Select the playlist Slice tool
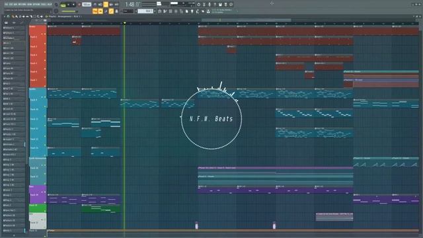 [x=31, y=17]
